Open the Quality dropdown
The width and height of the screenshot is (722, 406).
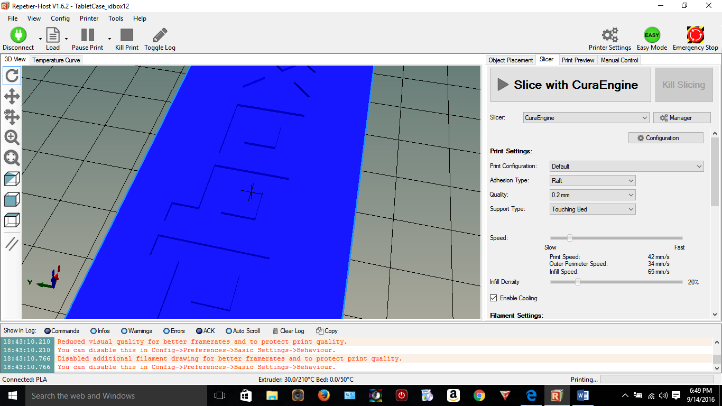593,195
